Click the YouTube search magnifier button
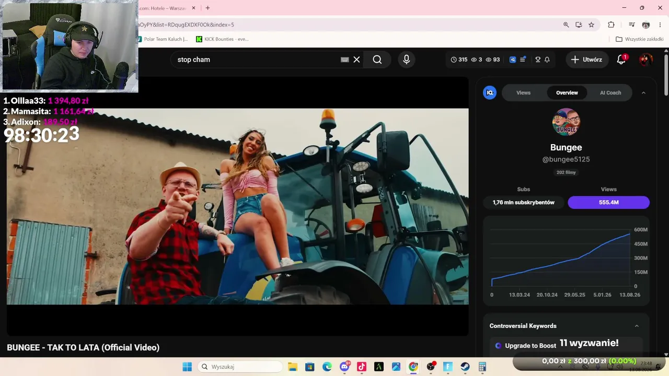Viewport: 669px width, 376px height. 377,60
